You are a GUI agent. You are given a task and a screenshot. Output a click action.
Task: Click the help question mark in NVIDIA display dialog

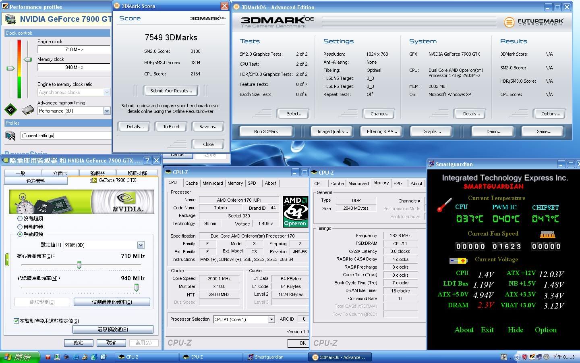pos(147,160)
